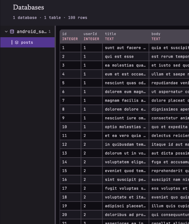Select title cell 'doloribus ad pro…'
The width and height of the screenshot is (189, 224).
click(x=126, y=215)
